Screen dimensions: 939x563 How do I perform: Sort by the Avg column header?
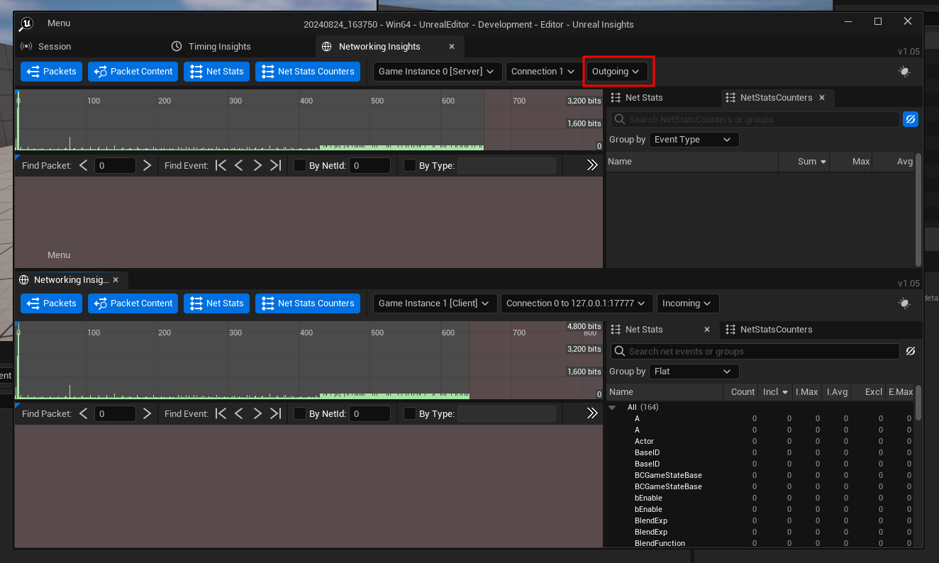[x=894, y=162]
